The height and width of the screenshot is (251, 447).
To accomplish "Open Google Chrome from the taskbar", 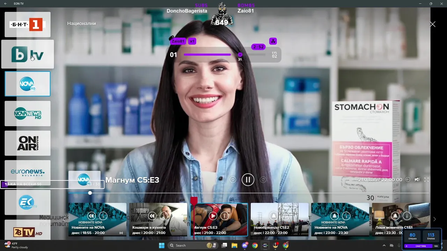I will coord(255,245).
